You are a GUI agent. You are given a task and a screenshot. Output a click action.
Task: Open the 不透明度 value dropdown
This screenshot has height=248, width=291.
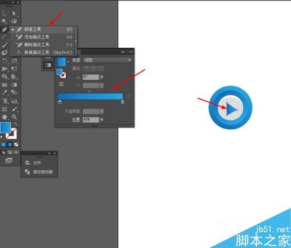[102, 111]
